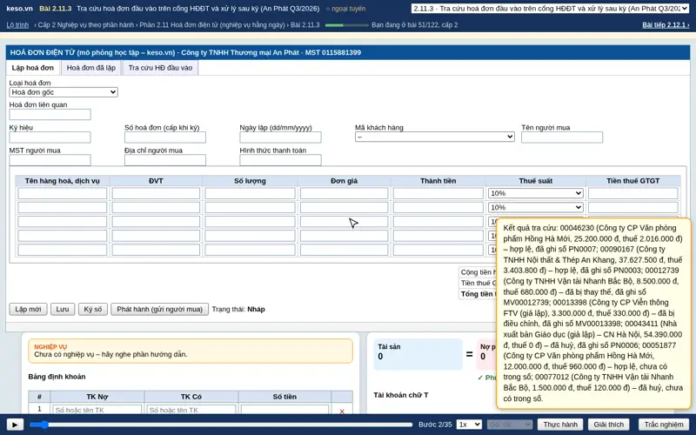Go to next lesson Bài tiếp 2.12.1

tap(666, 25)
